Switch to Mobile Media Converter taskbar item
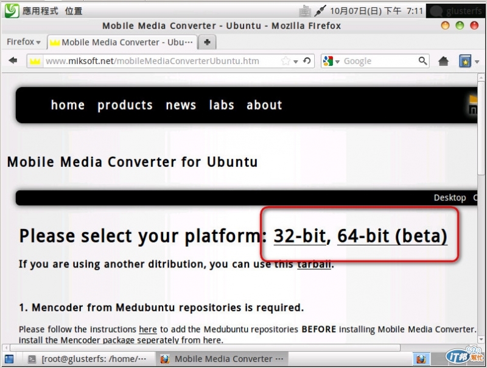Viewport: 487px width, 368px height. pyautogui.click(x=222, y=359)
